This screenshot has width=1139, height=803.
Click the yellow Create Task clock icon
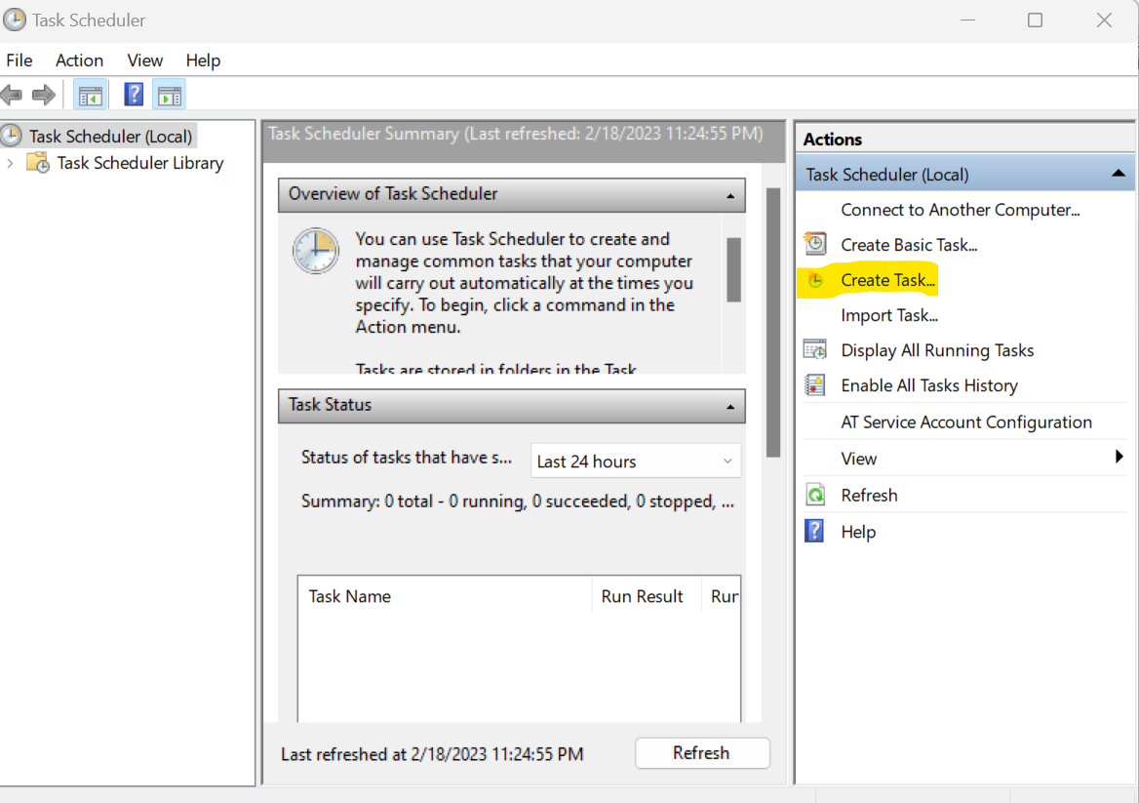pyautogui.click(x=815, y=280)
